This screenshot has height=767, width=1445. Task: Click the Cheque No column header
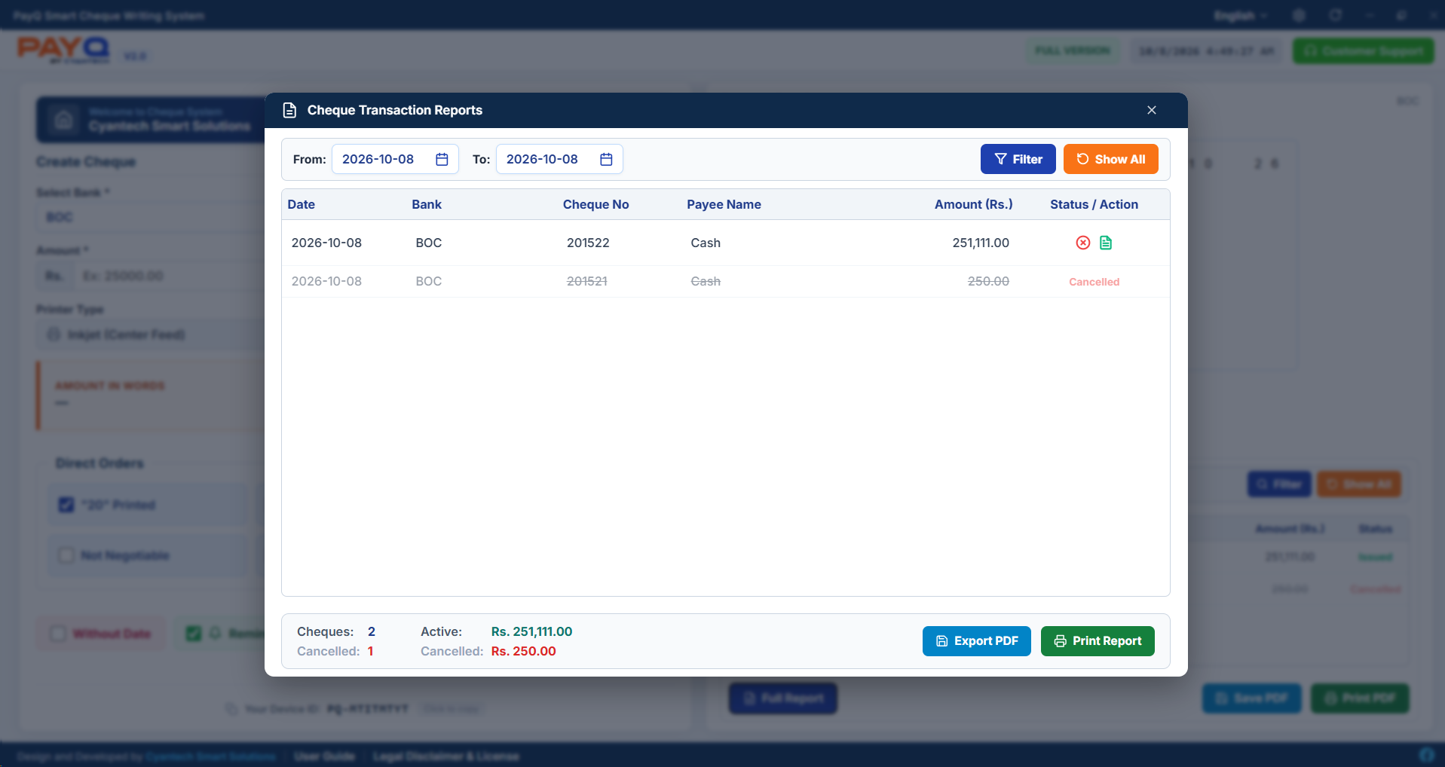tap(596, 204)
